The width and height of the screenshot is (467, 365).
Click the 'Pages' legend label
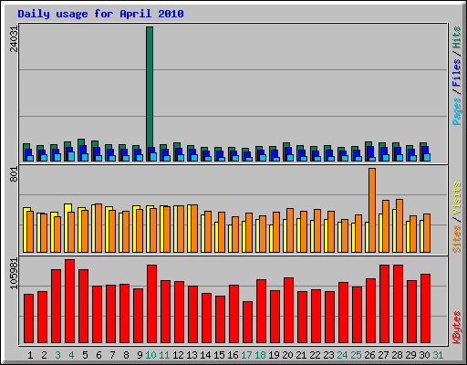457,111
